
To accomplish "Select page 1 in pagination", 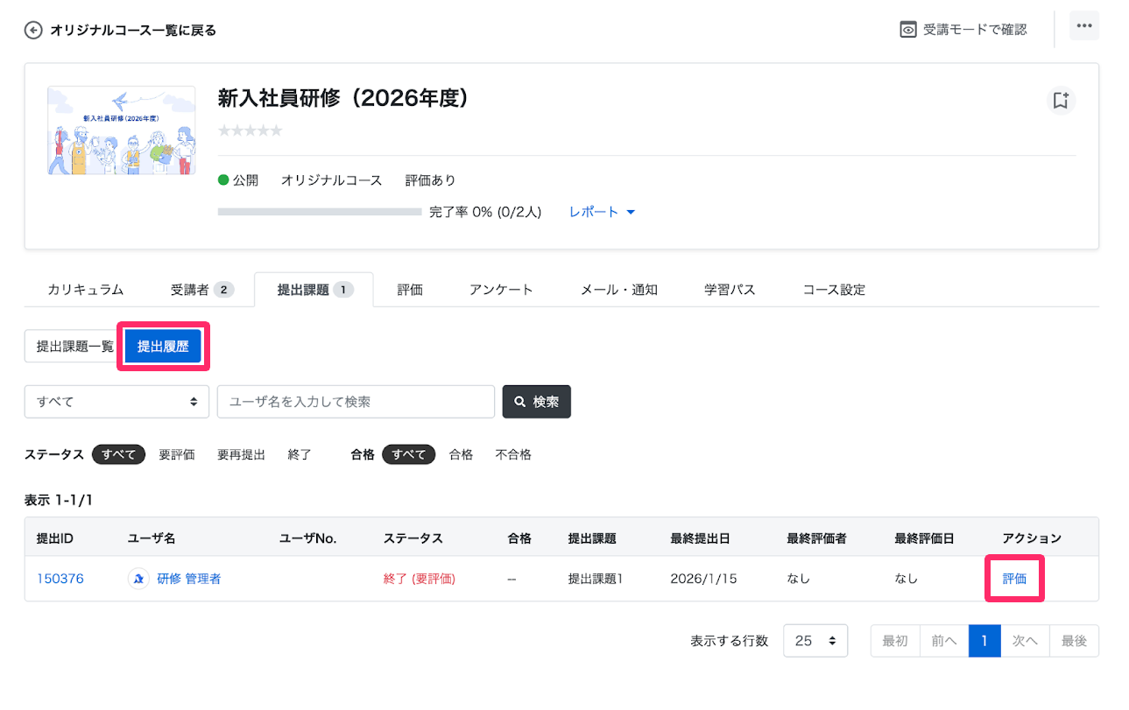I will (x=984, y=641).
